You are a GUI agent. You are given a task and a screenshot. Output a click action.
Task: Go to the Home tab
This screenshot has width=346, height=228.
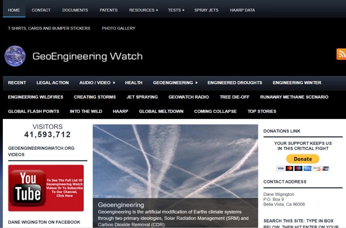coord(14,10)
